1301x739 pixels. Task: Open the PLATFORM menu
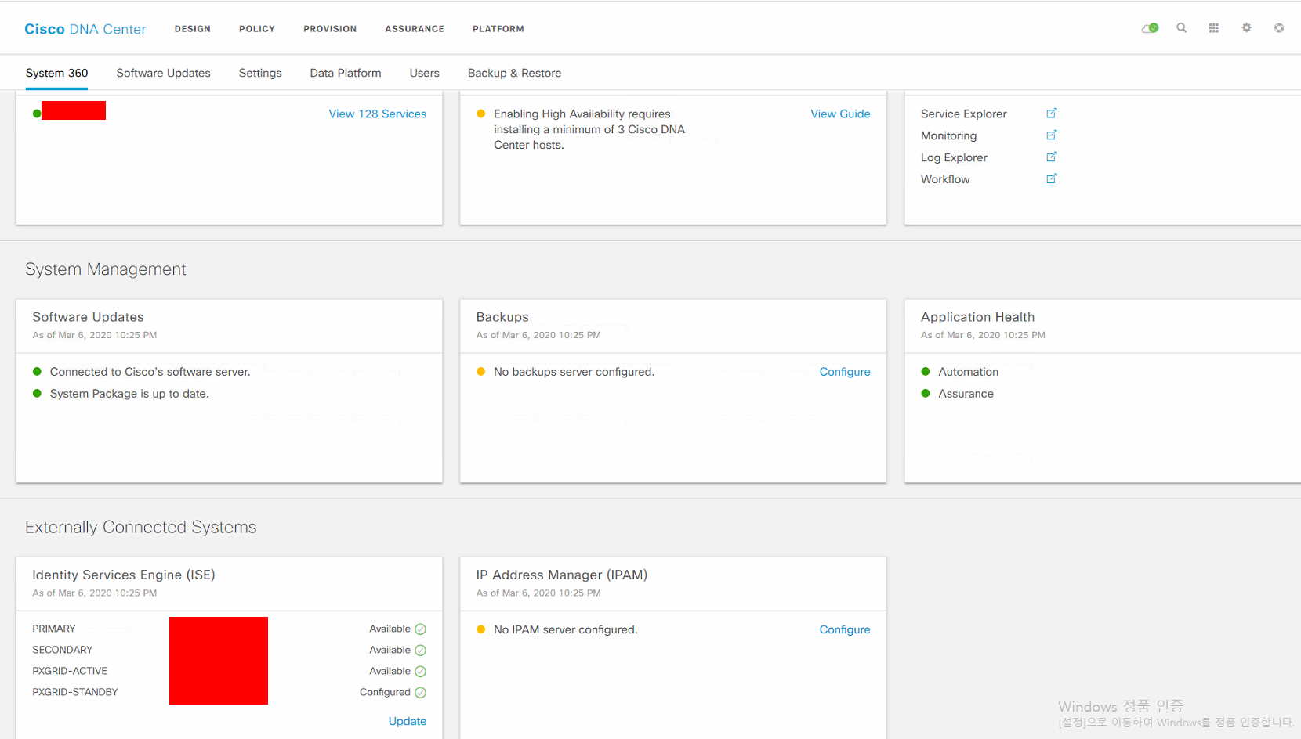498,29
